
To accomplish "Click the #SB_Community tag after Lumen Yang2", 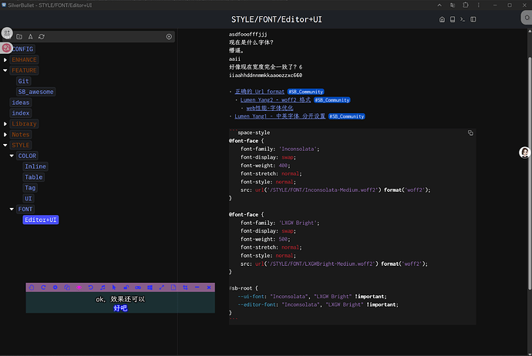I will (x=332, y=99).
